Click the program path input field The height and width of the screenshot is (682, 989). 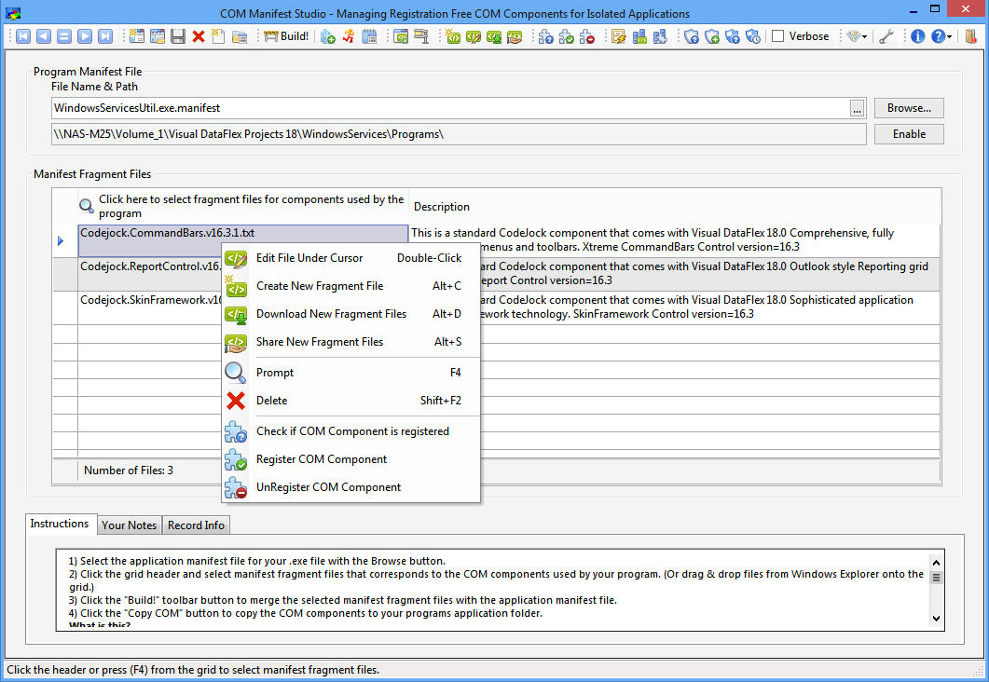tap(459, 134)
